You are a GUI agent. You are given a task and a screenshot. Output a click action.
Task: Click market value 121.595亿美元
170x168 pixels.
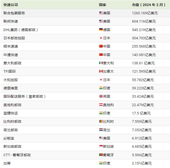tap(144, 71)
